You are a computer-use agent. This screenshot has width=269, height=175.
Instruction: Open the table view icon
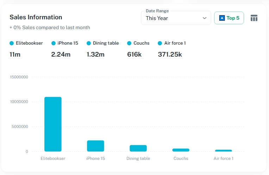point(254,18)
